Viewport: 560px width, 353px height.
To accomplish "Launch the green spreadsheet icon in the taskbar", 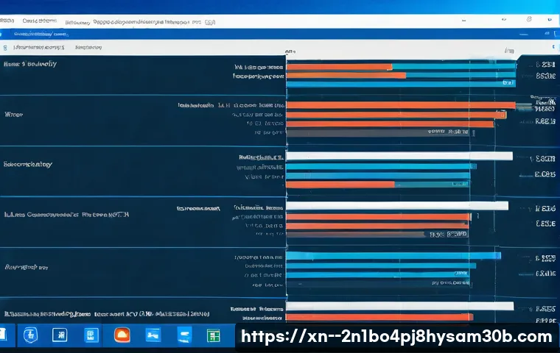I will 214,335.
